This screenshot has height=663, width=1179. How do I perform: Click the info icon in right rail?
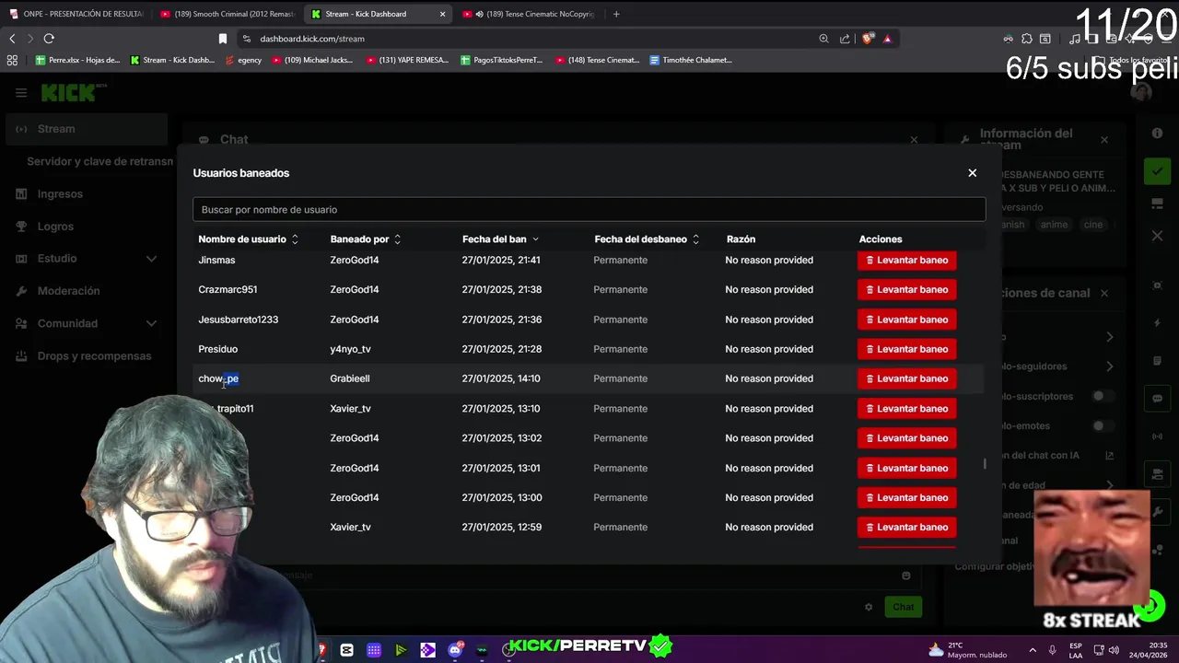point(1158,134)
